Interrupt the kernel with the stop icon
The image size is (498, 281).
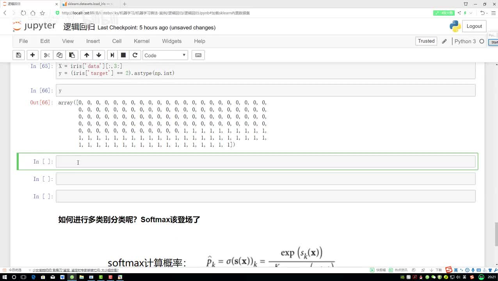123,55
